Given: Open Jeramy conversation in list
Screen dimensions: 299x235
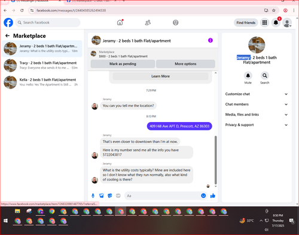Looking at the screenshot, I should point(42,48).
